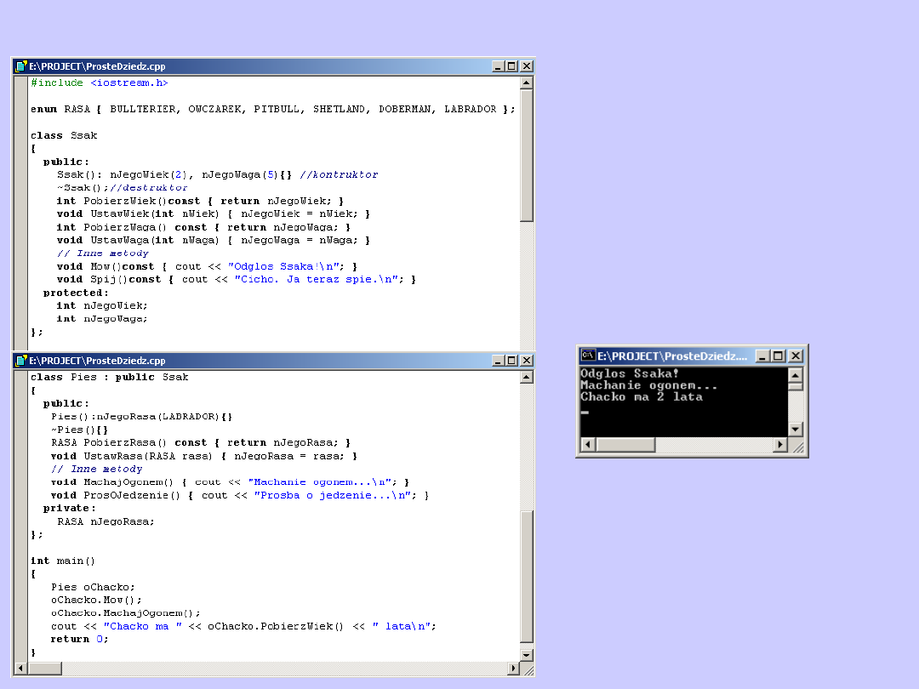Viewport: 919px width, 689px height.
Task: Minimize the lower ProsteDziedz.cpp window
Action: [498, 361]
